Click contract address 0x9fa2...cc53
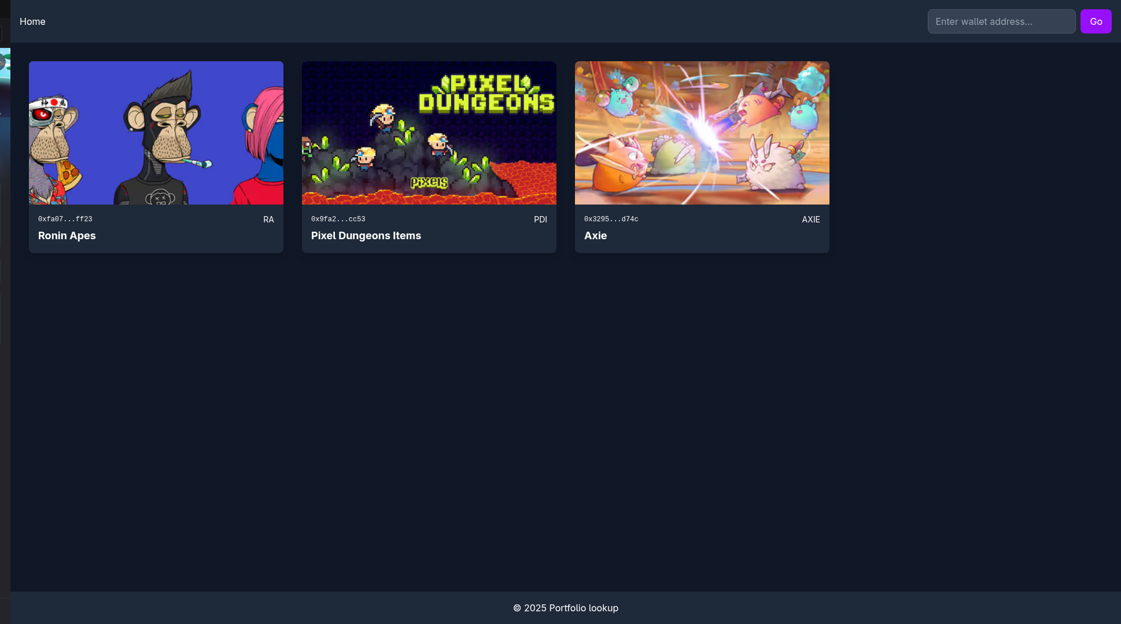Viewport: 1121px width, 624px height. 338,220
